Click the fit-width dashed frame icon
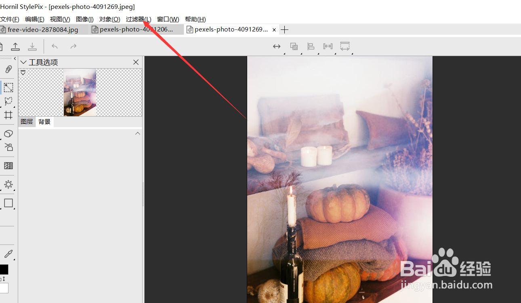Image resolution: width=521 pixels, height=303 pixels. [x=345, y=46]
